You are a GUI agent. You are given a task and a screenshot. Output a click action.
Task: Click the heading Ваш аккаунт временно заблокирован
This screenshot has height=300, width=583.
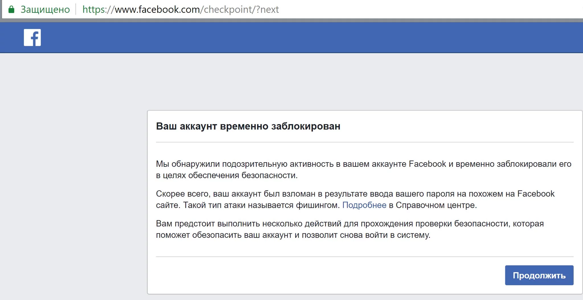248,126
